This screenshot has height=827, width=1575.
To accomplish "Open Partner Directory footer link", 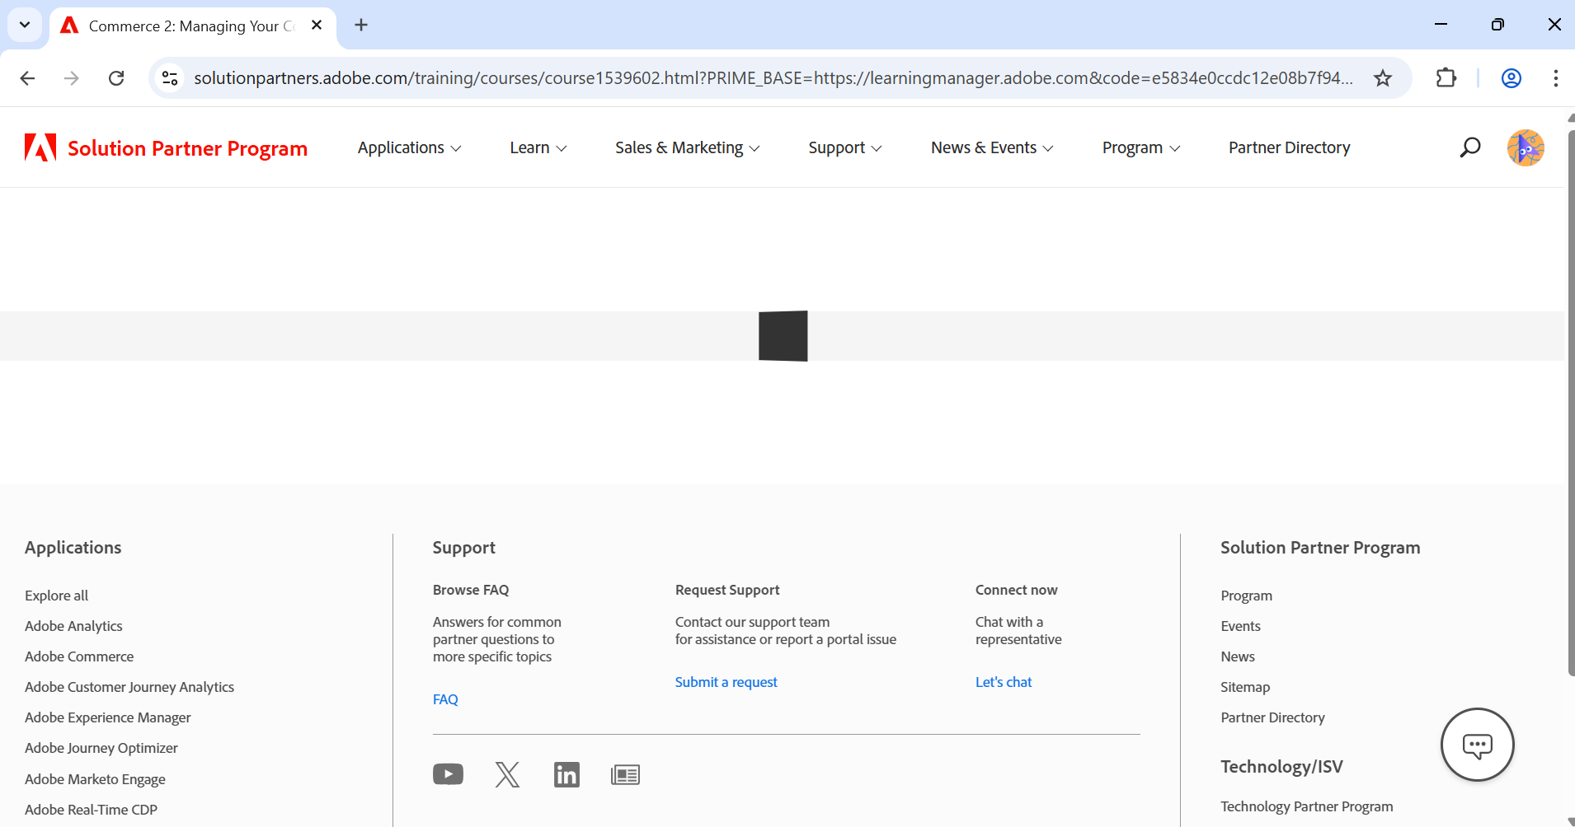I will click(x=1272, y=717).
